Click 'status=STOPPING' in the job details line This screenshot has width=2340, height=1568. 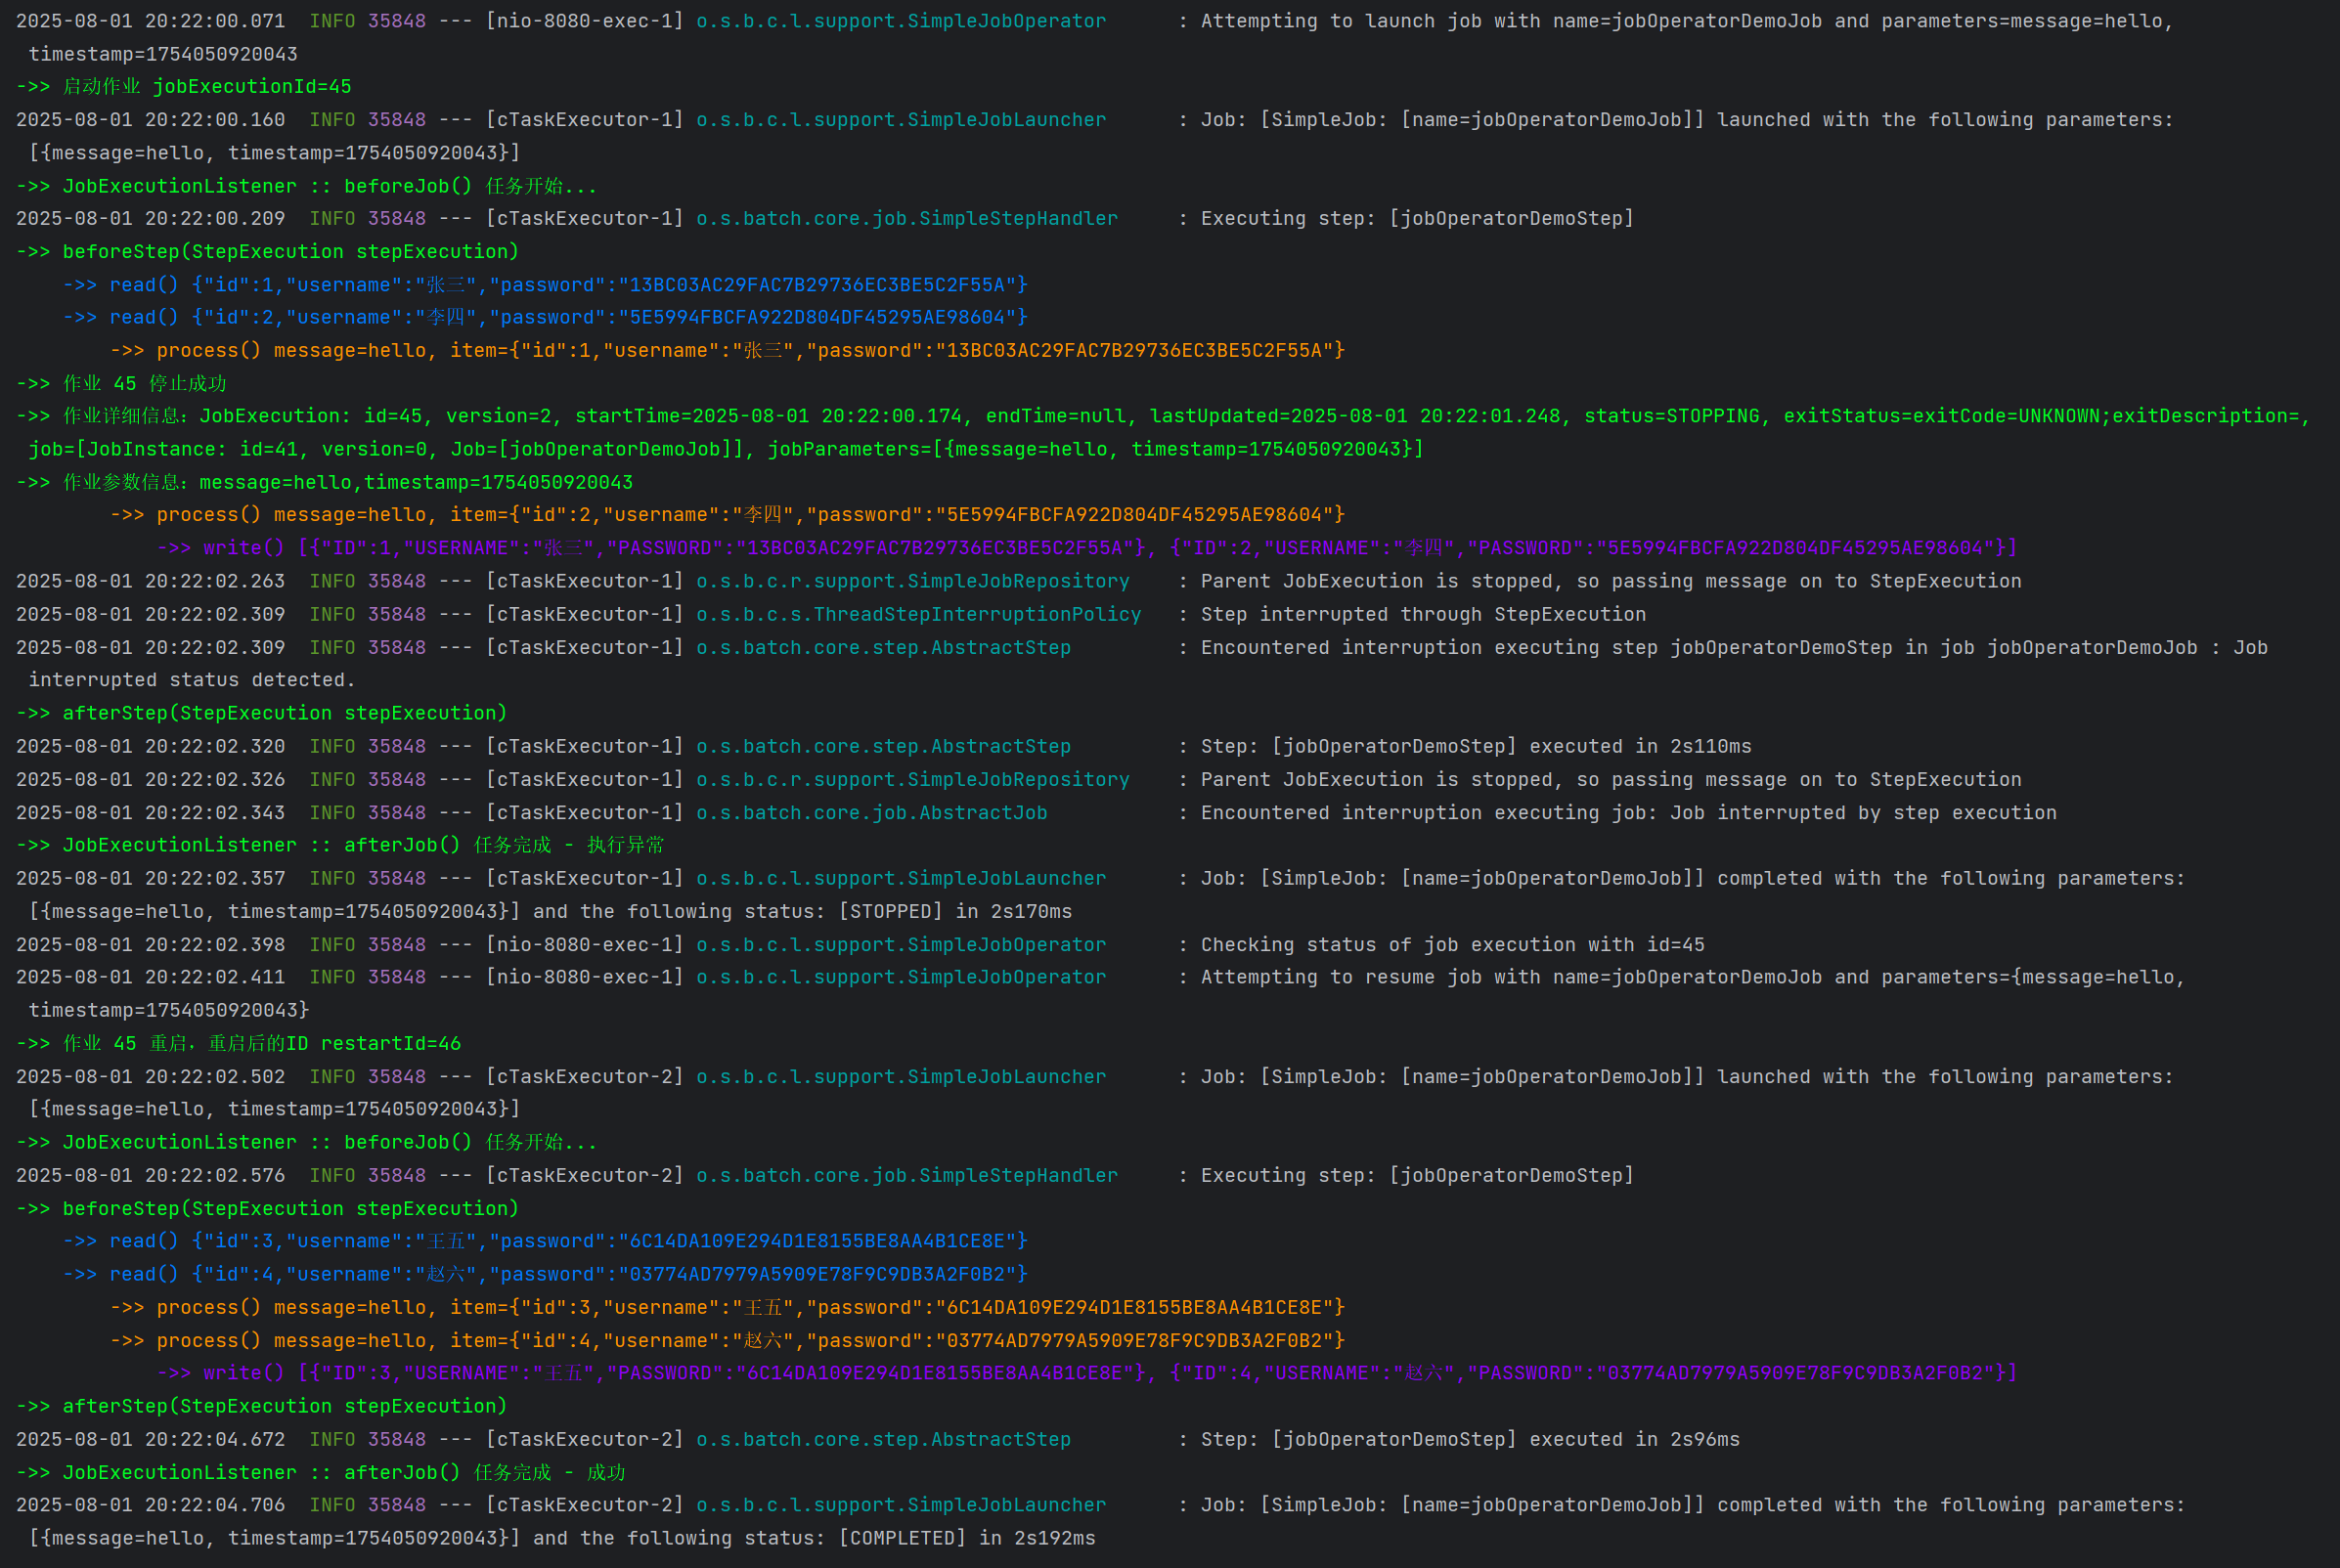pyautogui.click(x=1672, y=416)
